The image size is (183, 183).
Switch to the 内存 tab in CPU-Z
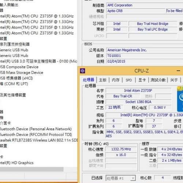tap(116, 80)
